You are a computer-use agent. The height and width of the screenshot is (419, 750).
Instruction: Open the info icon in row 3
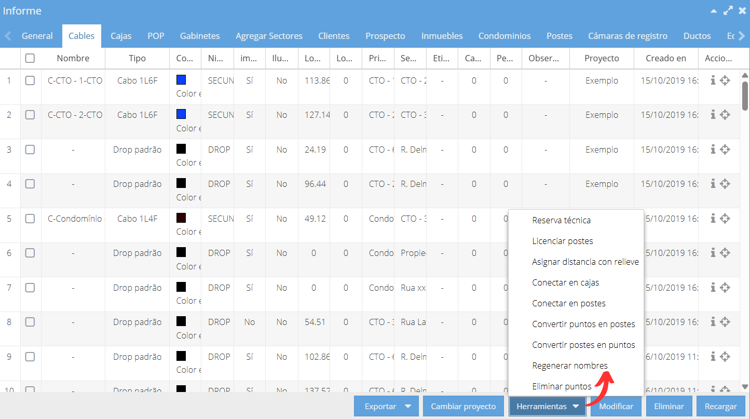713,150
